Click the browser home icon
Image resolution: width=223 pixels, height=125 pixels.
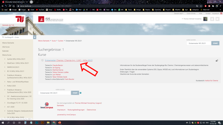pos(14,6)
